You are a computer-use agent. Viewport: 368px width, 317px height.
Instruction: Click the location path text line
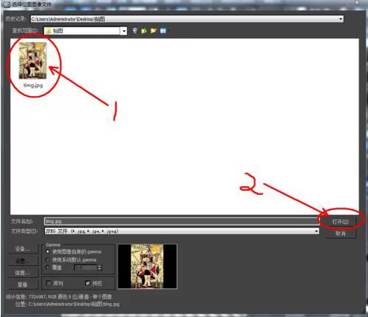68,304
